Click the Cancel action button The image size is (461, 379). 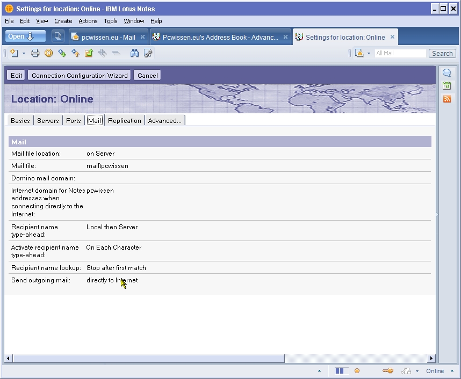point(148,76)
